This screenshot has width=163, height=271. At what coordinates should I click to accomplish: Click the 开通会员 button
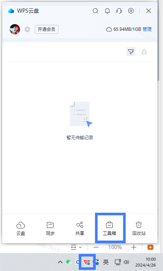[x=47, y=29]
